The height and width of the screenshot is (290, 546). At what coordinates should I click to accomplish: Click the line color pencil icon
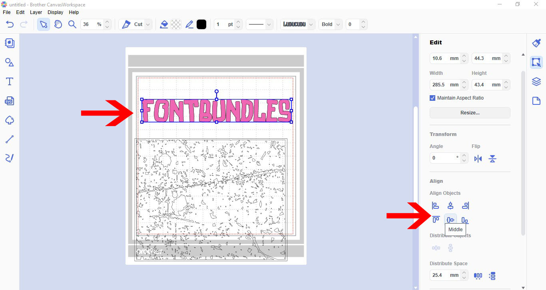189,24
